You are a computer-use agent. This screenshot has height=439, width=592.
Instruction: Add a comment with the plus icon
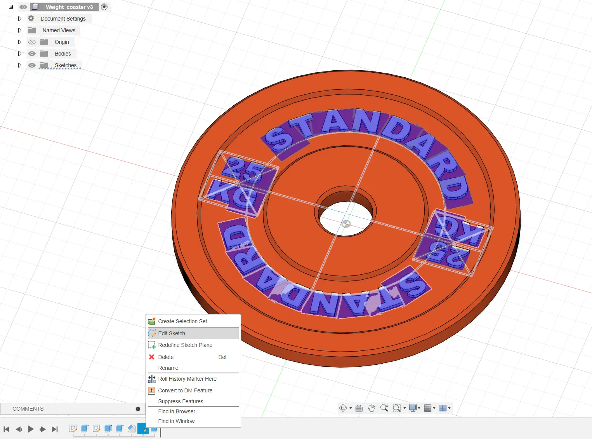tap(138, 409)
